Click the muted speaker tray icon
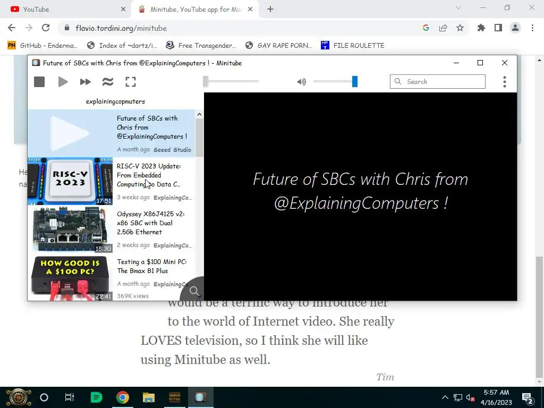544x408 pixels. 471,397
